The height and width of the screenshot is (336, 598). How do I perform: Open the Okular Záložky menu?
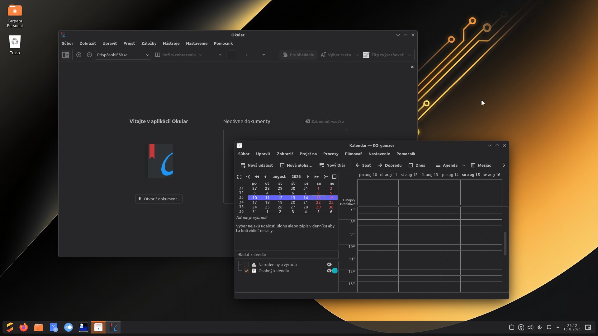(149, 44)
